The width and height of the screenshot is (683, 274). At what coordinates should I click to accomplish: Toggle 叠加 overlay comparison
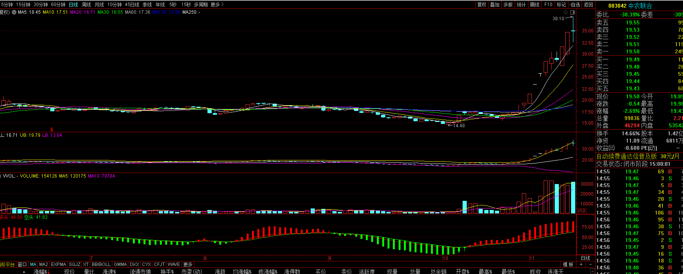click(495, 5)
